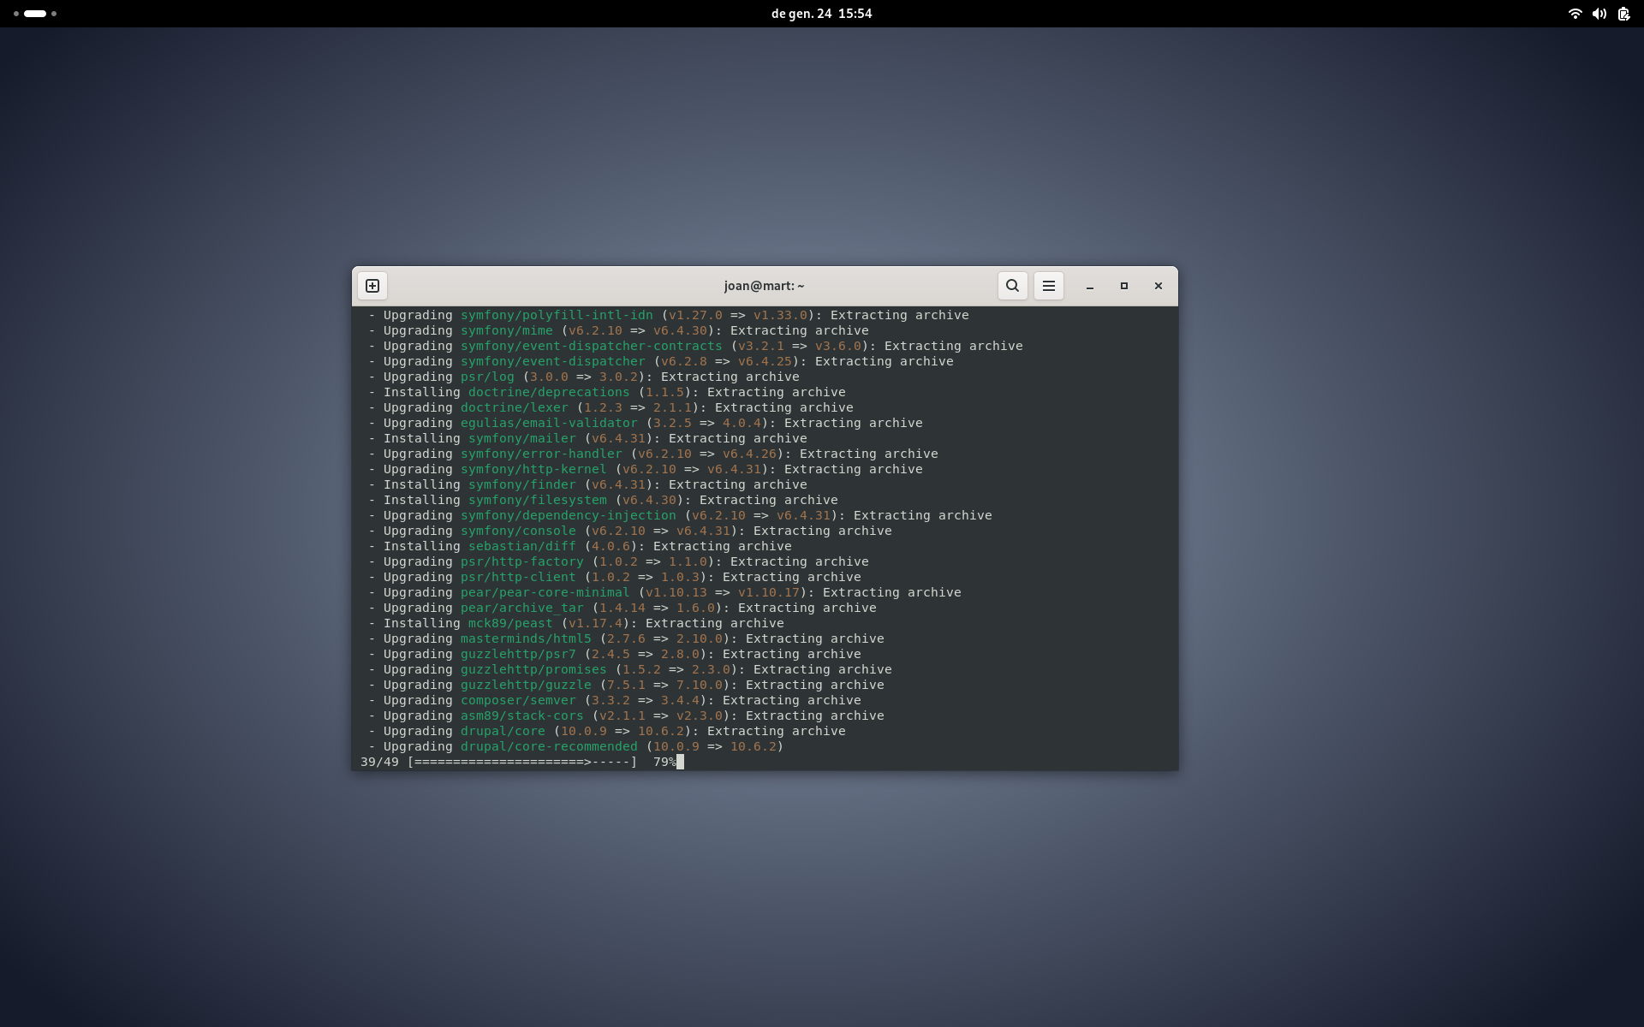
Task: Switch to the workspace dot right of the pill
Action: coord(53,14)
